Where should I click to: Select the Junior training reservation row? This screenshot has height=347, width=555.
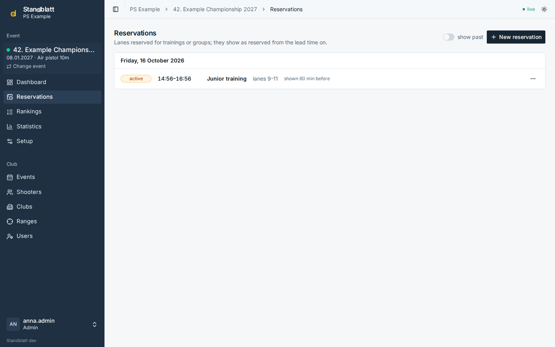[x=330, y=79]
